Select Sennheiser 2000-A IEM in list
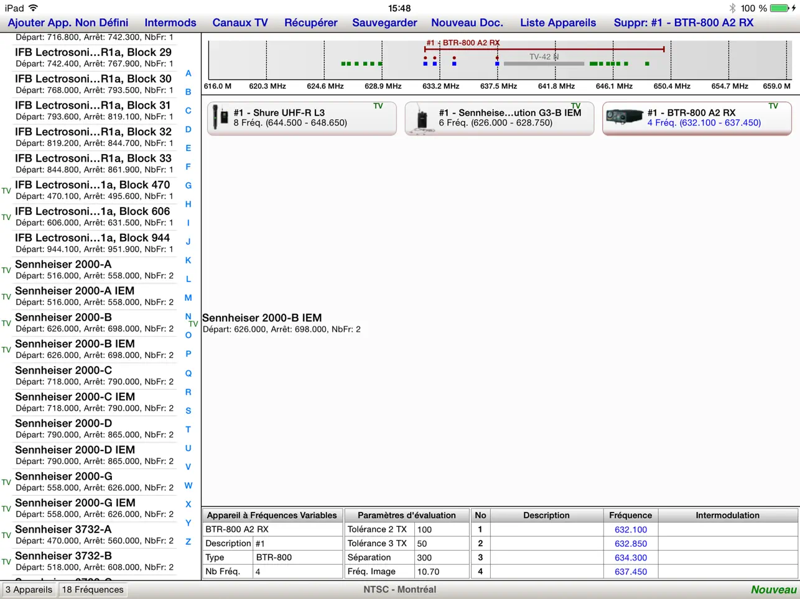The width and height of the screenshot is (800, 599). [95, 296]
